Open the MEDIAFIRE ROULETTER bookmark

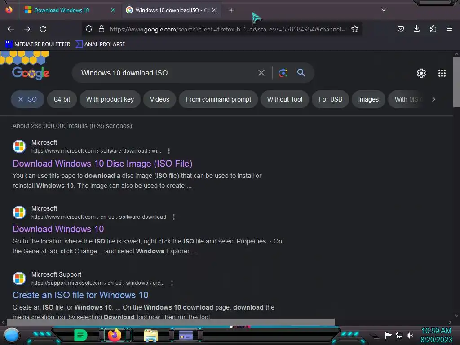38,44
